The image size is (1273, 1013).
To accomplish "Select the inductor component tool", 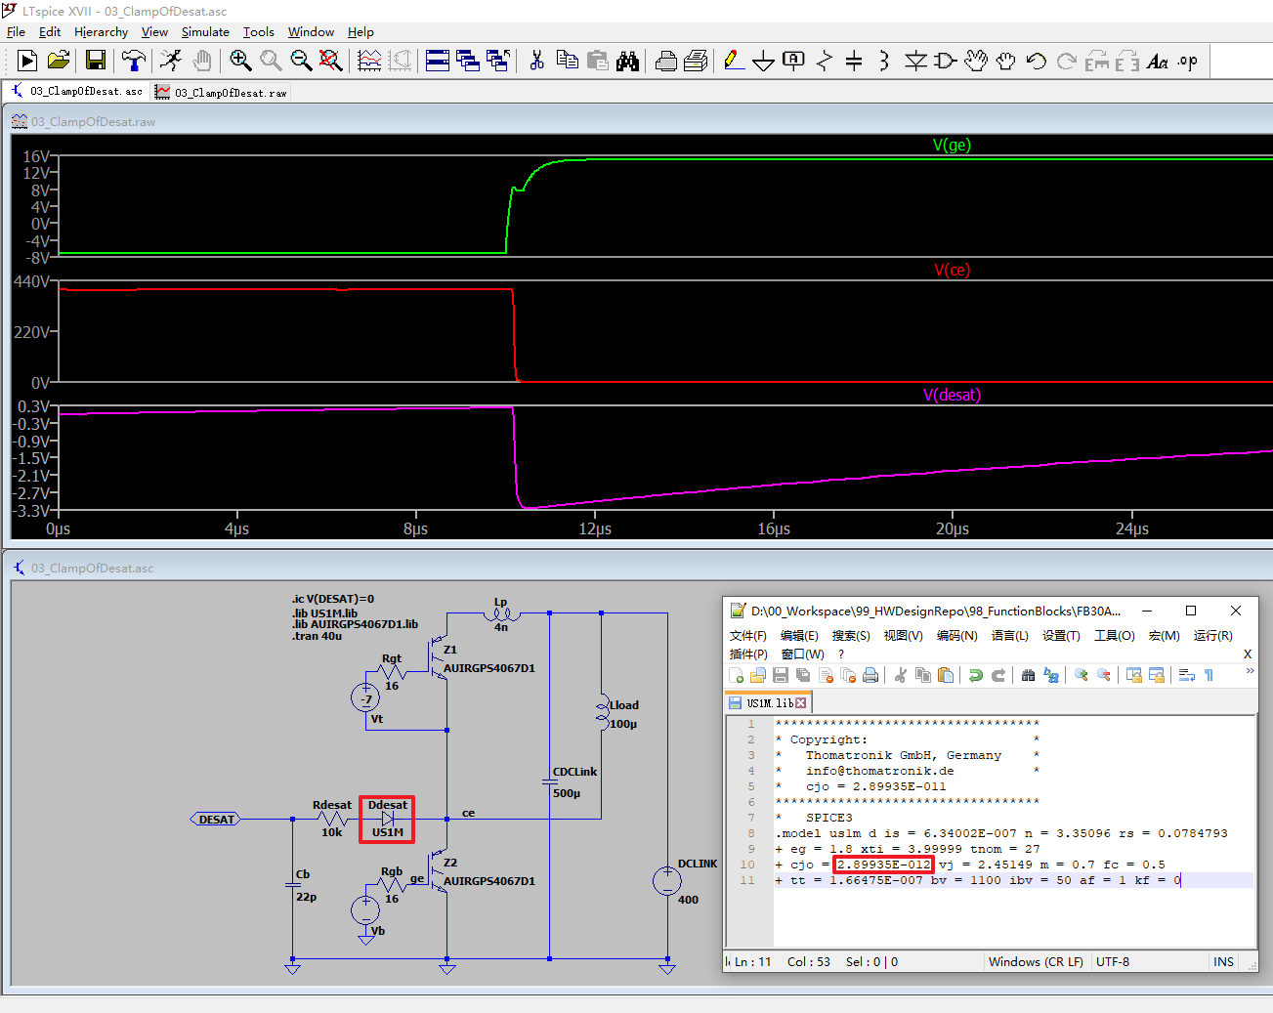I will (x=884, y=61).
